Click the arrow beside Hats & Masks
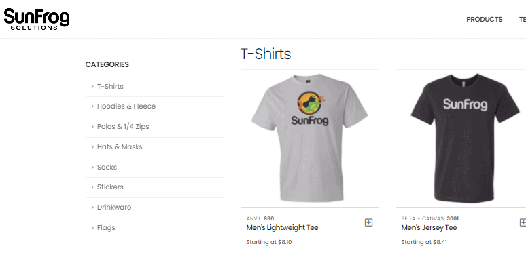 point(92,147)
